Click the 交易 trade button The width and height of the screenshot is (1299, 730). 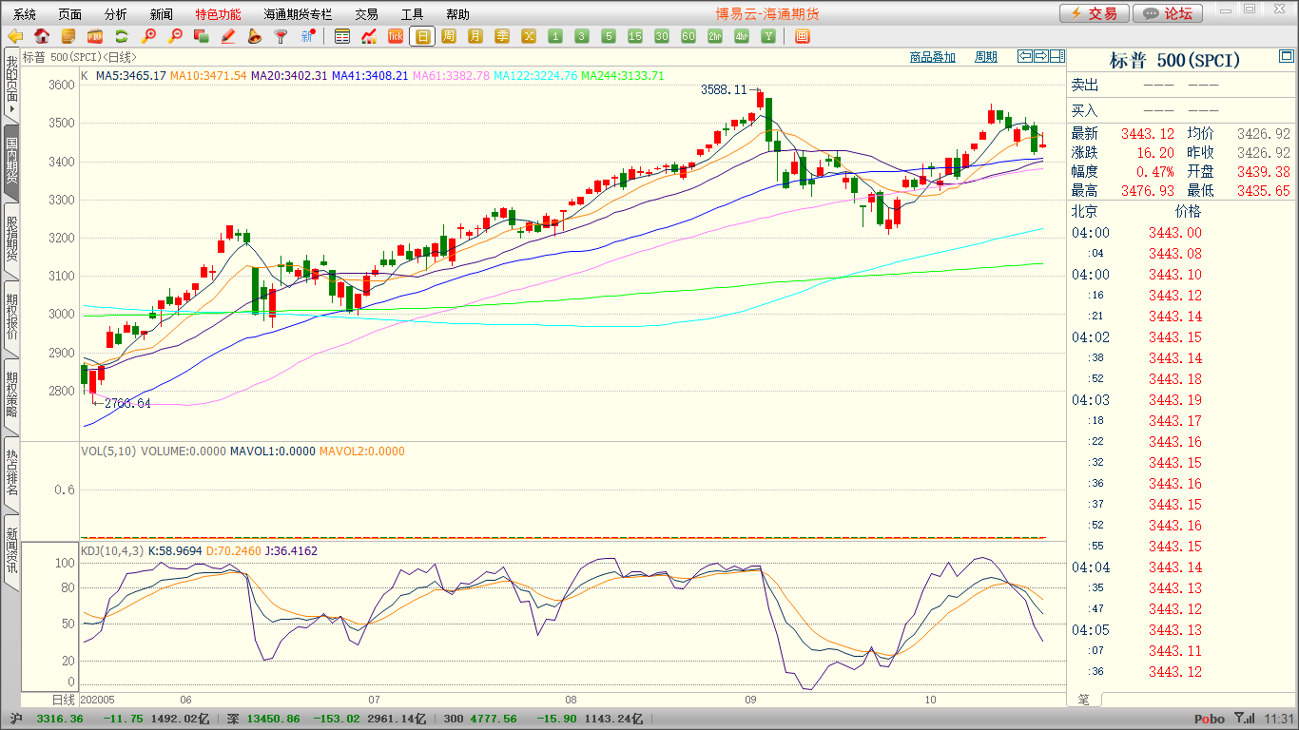tap(1095, 13)
